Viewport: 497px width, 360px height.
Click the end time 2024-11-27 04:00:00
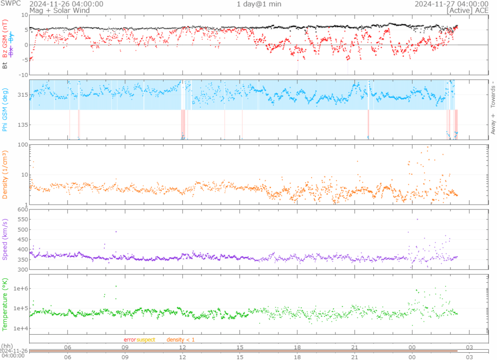(451, 4)
